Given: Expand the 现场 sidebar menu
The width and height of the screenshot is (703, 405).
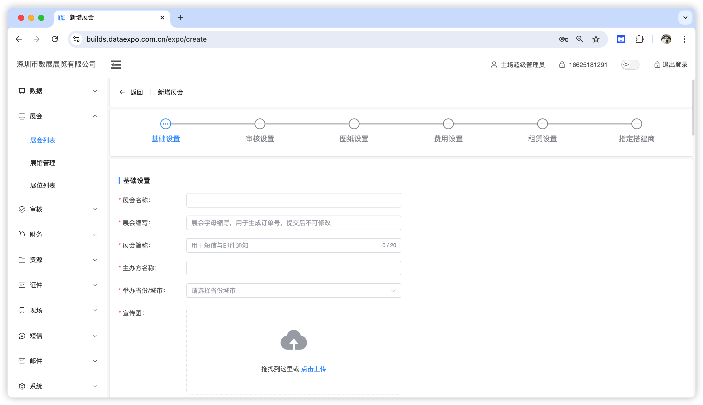Looking at the screenshot, I should click(x=58, y=310).
